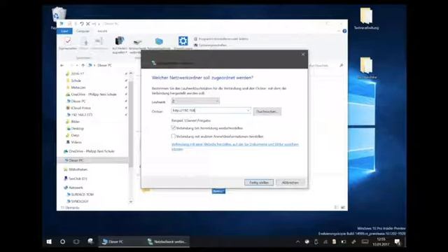Screen dimensions: 448x252
Task: Click the sidebar scroll-down arrow
Action: pos(131,202)
